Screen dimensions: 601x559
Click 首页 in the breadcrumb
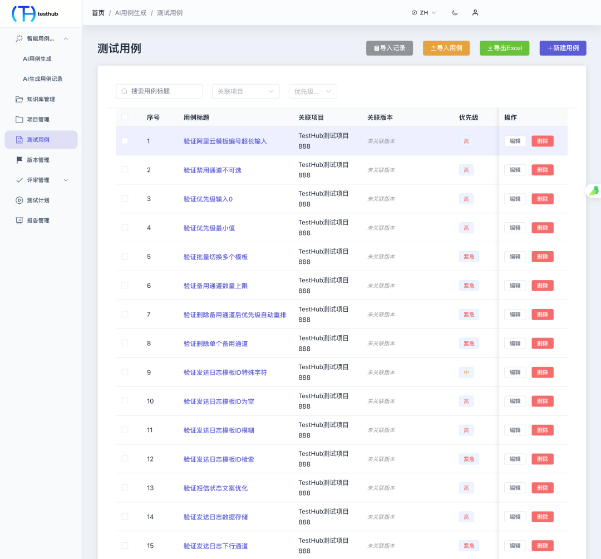click(98, 13)
